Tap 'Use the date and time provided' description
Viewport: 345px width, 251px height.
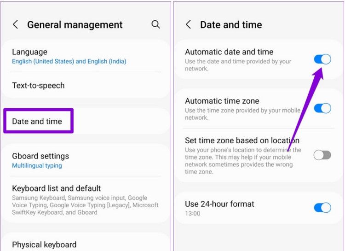click(x=238, y=65)
